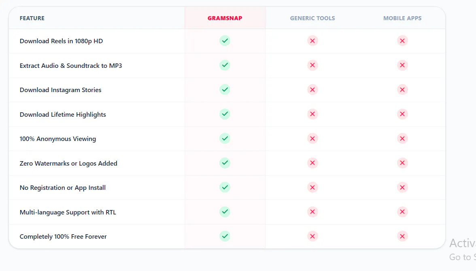Click GramSnap checkmark for No Registration or App Install
Screen dimensions: 476x271
point(225,187)
